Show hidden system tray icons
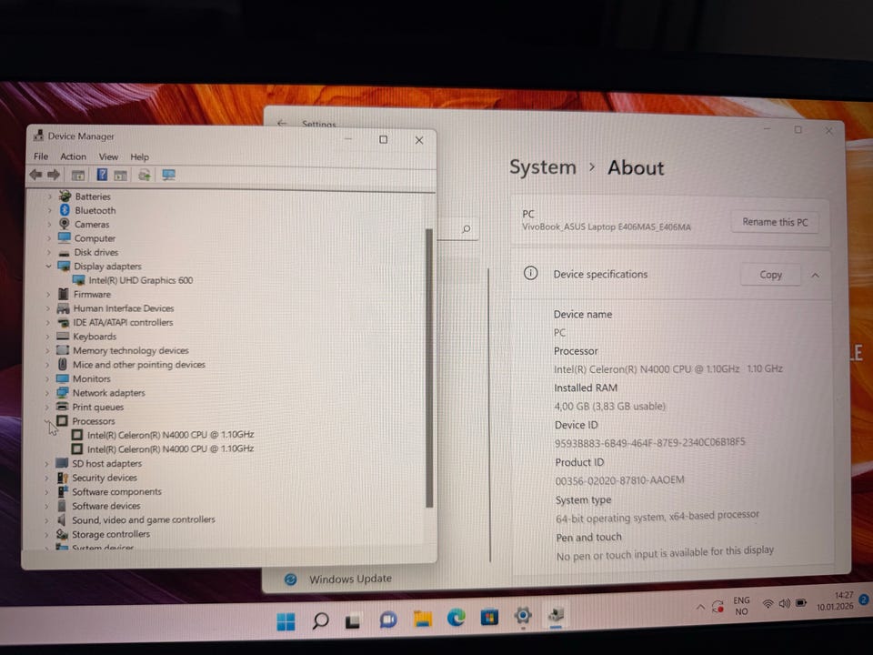The image size is (873, 655). 700,607
